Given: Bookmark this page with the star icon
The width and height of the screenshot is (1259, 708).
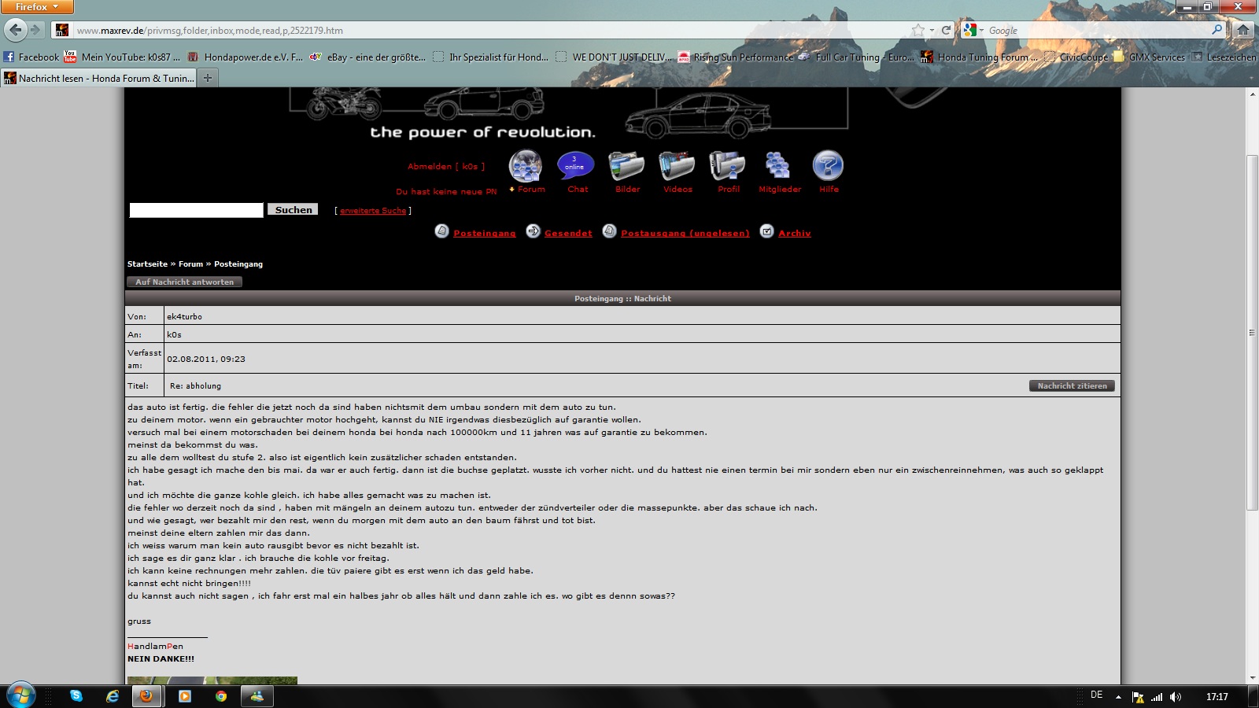Looking at the screenshot, I should click(x=917, y=30).
